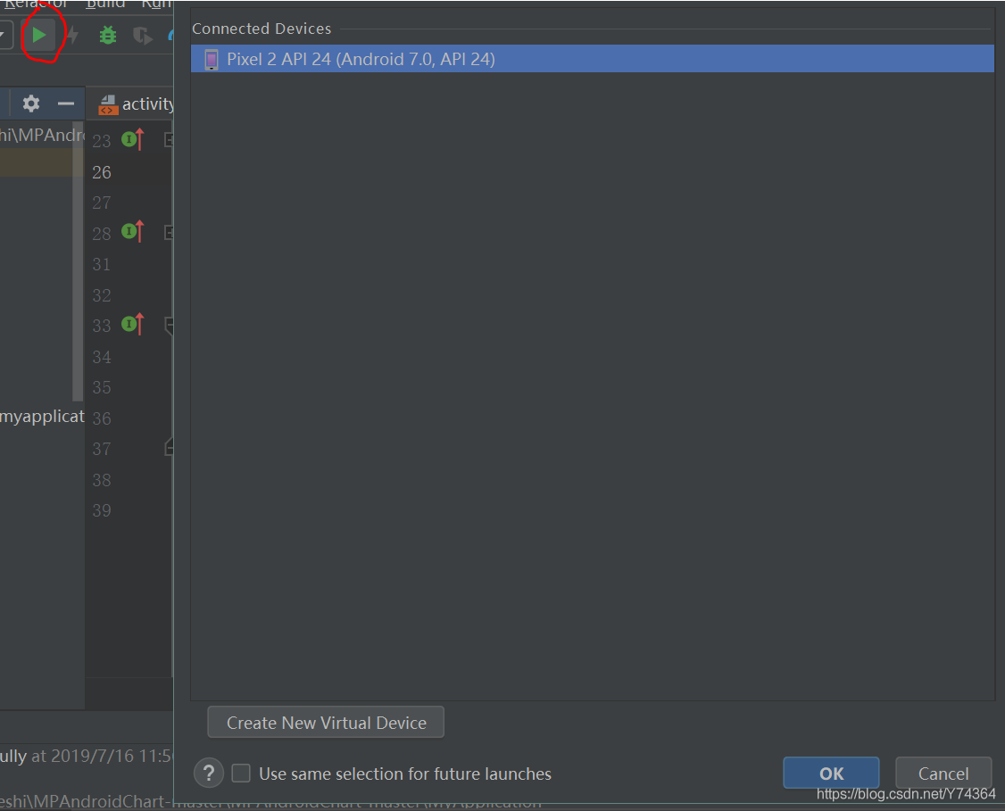Start debugging with the green bug icon
The width and height of the screenshot is (1005, 811).
click(x=108, y=36)
